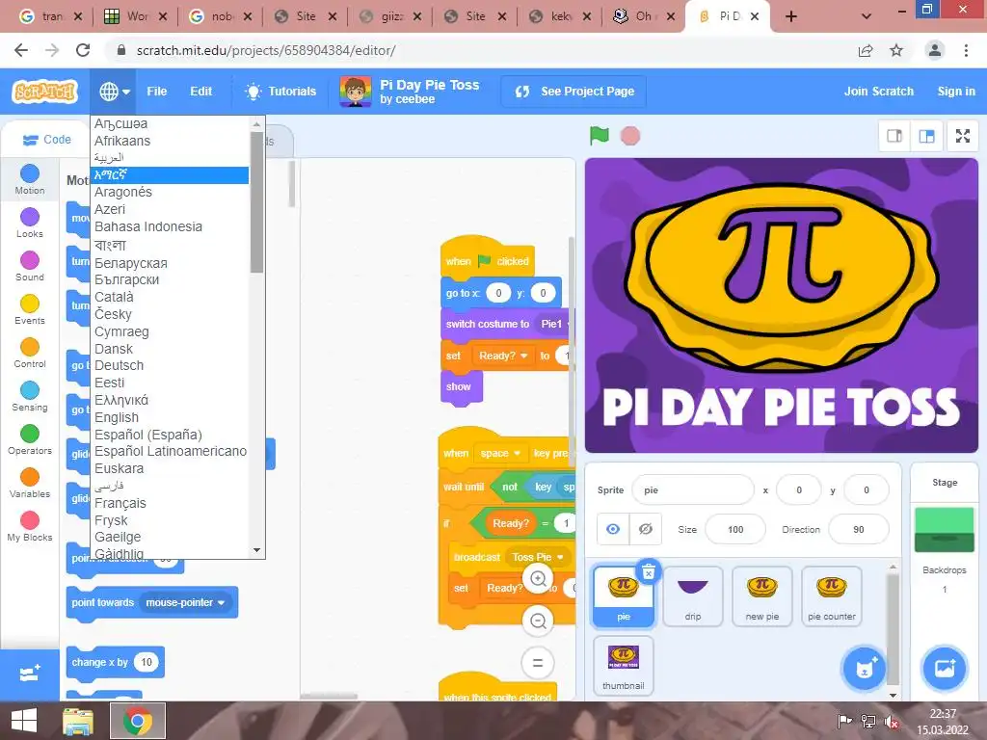Viewport: 987px width, 740px height.
Task: Open the Edit menu
Action: pos(201,92)
